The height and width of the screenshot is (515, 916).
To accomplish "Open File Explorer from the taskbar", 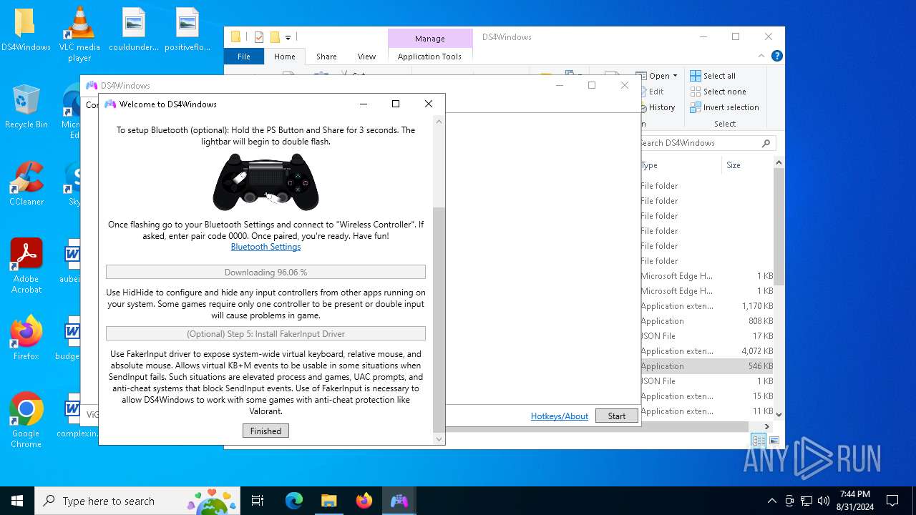I will [x=328, y=501].
